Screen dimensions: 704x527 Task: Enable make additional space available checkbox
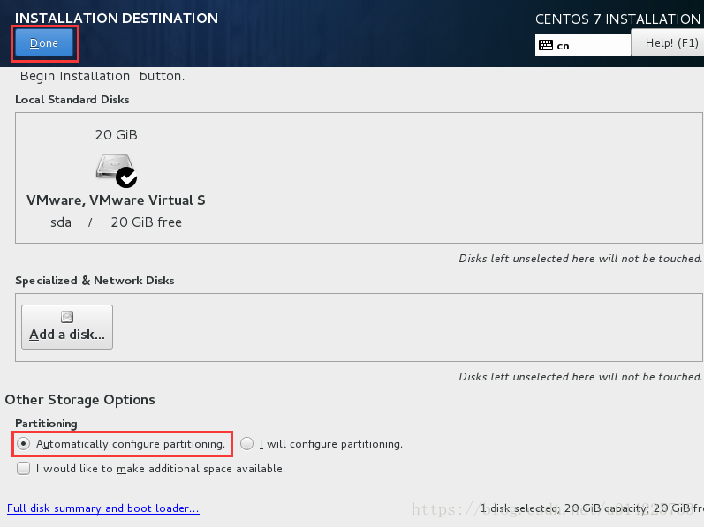coord(23,468)
